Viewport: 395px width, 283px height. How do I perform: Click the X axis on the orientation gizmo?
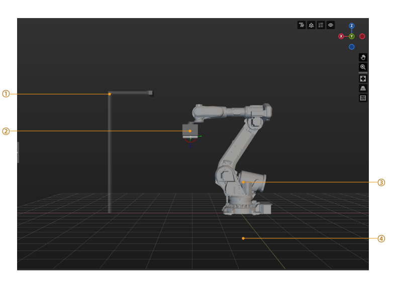coord(341,36)
